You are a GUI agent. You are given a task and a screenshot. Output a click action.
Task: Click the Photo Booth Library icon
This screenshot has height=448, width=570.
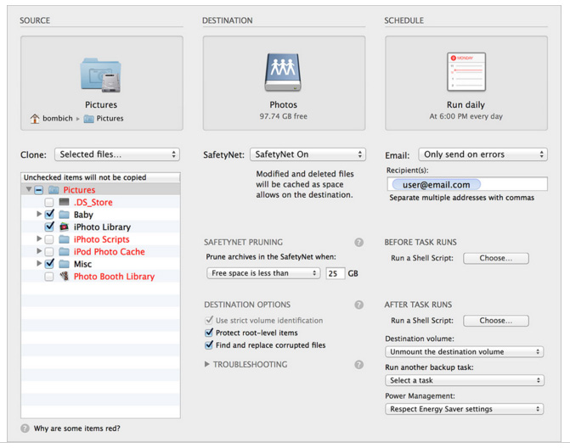click(64, 277)
